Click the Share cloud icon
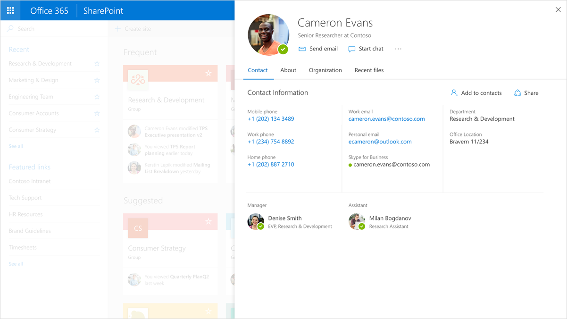 pos(517,92)
